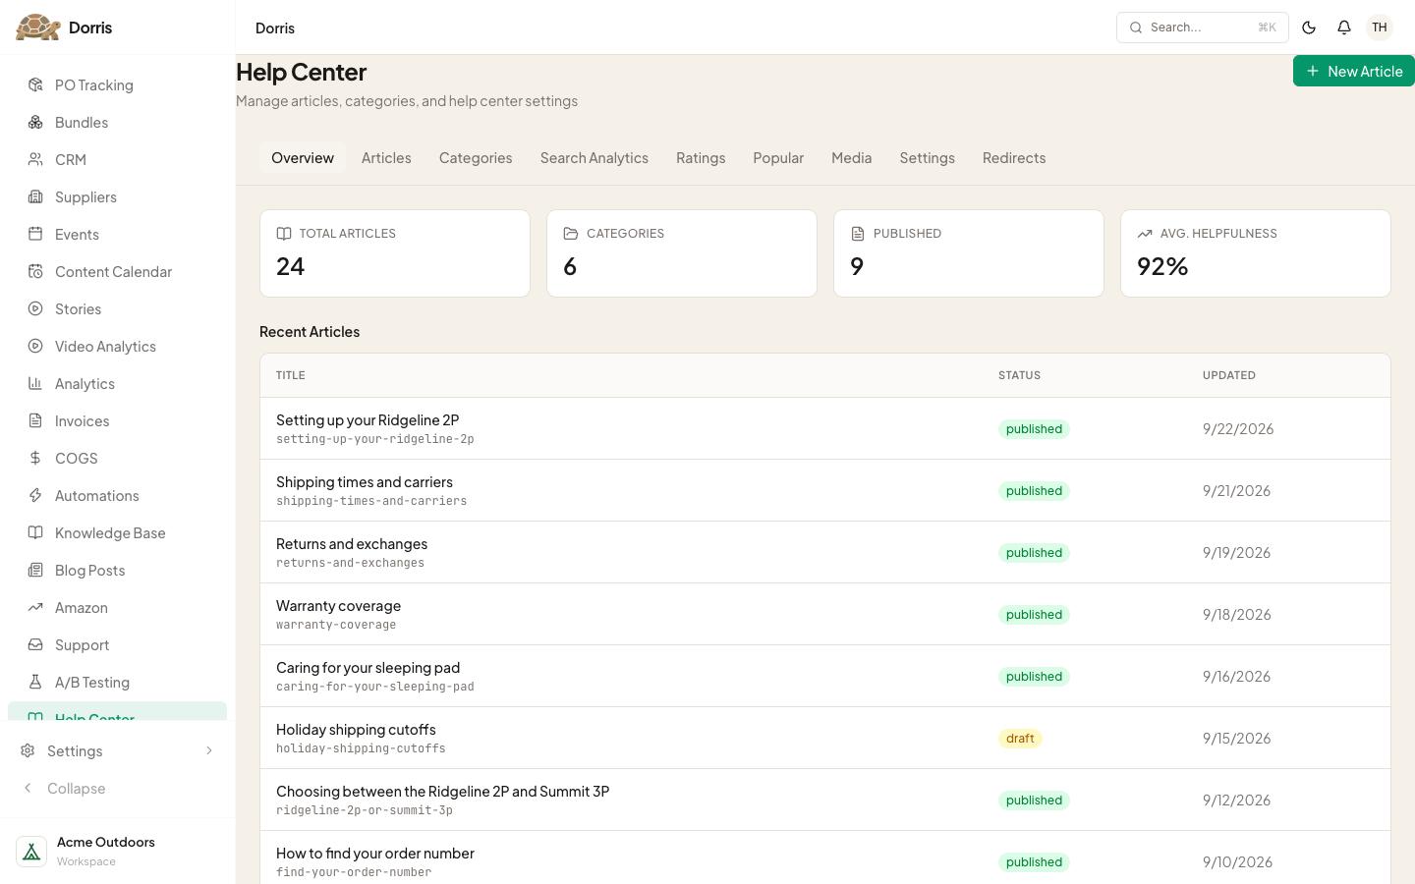Open the Redirects tab
Screen dimensions: 1415x884
click(x=1014, y=157)
